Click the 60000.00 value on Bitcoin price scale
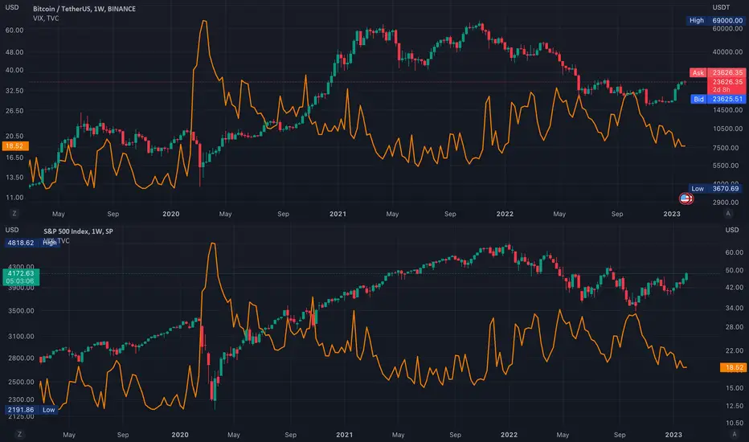Viewport: 749px width, 442px height. click(x=727, y=29)
